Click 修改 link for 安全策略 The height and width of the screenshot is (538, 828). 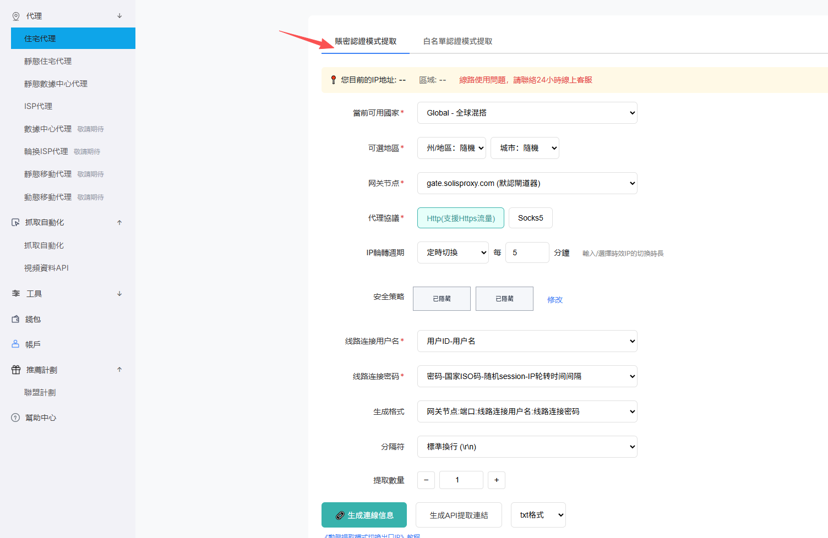[555, 300]
